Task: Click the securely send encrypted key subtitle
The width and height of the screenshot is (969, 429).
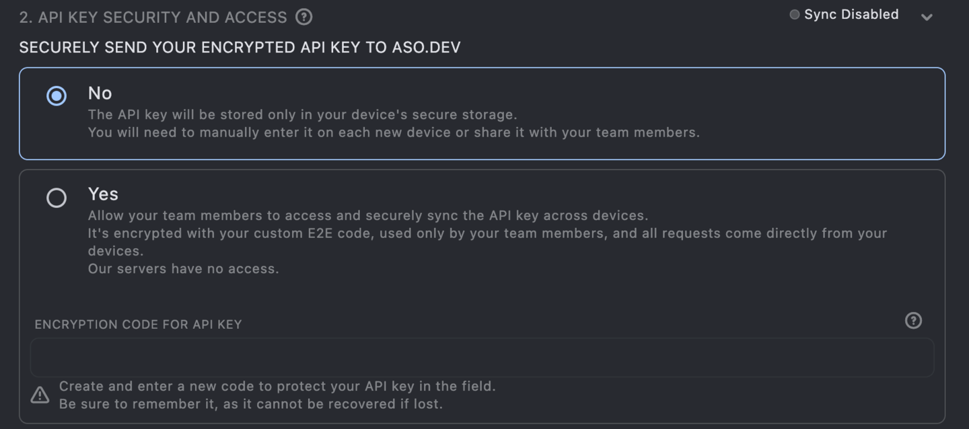Action: point(240,47)
